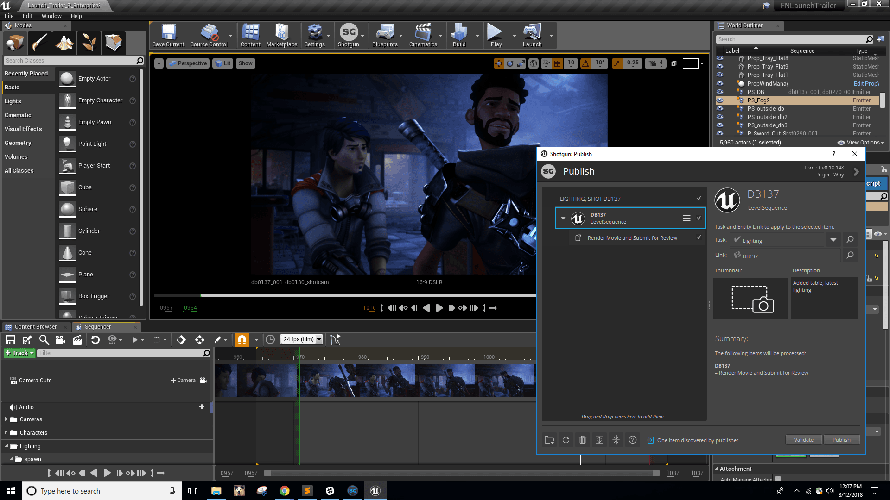
Task: Click the Publish button in Shotgun
Action: pyautogui.click(x=842, y=439)
